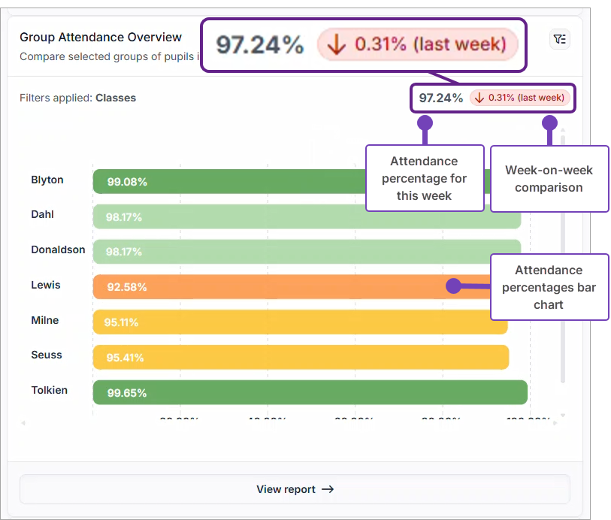Click the Week-on-week comparison callout box
Viewport: 611px width, 520px height.
tap(549, 179)
